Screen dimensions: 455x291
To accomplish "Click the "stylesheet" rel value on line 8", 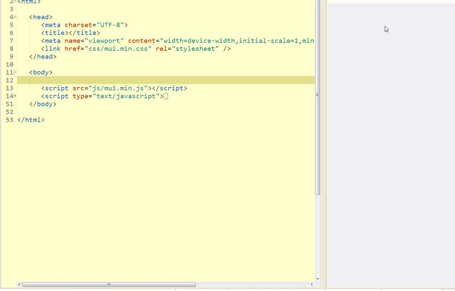I will pos(195,49).
